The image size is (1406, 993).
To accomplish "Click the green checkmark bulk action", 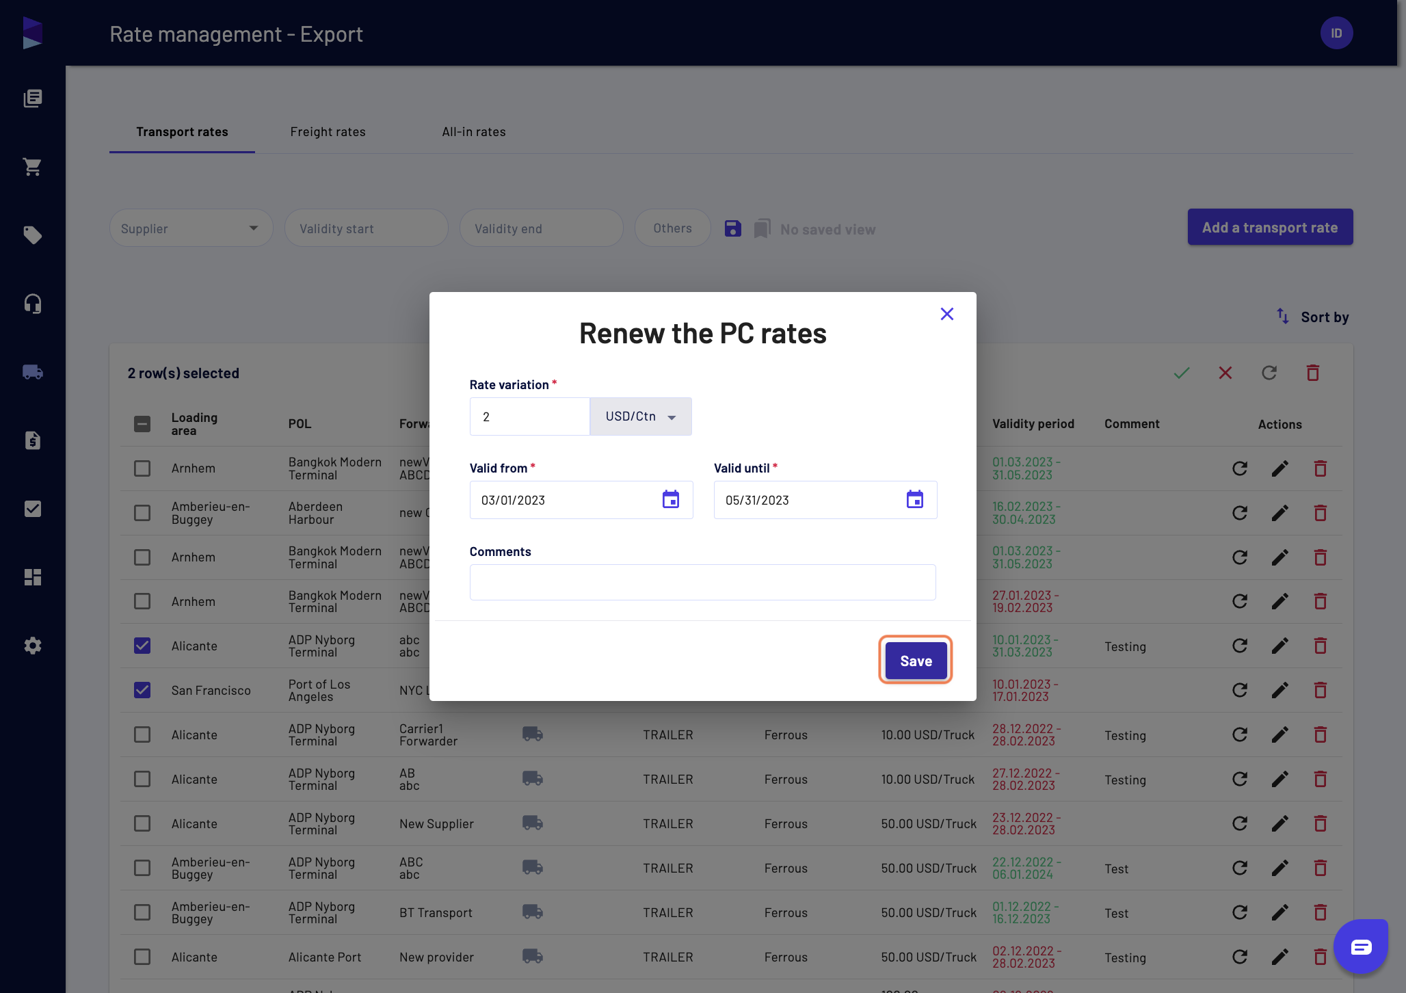I will tap(1182, 373).
